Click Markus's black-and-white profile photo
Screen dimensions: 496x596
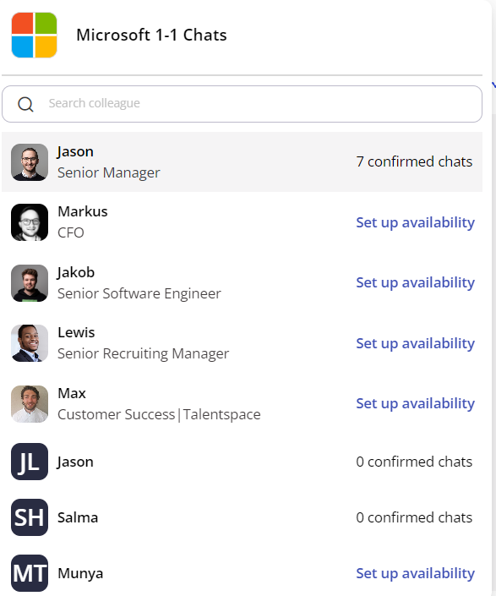click(30, 222)
